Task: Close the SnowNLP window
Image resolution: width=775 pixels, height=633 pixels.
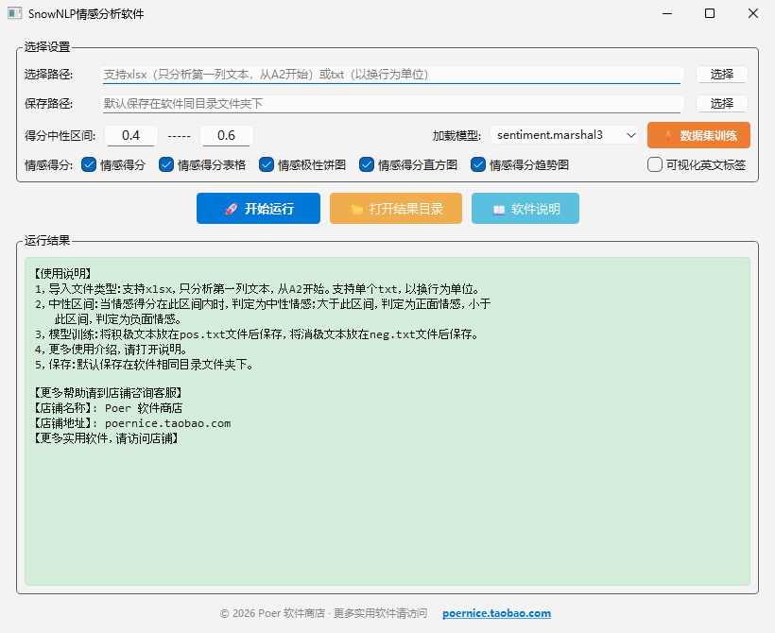Action: [752, 13]
